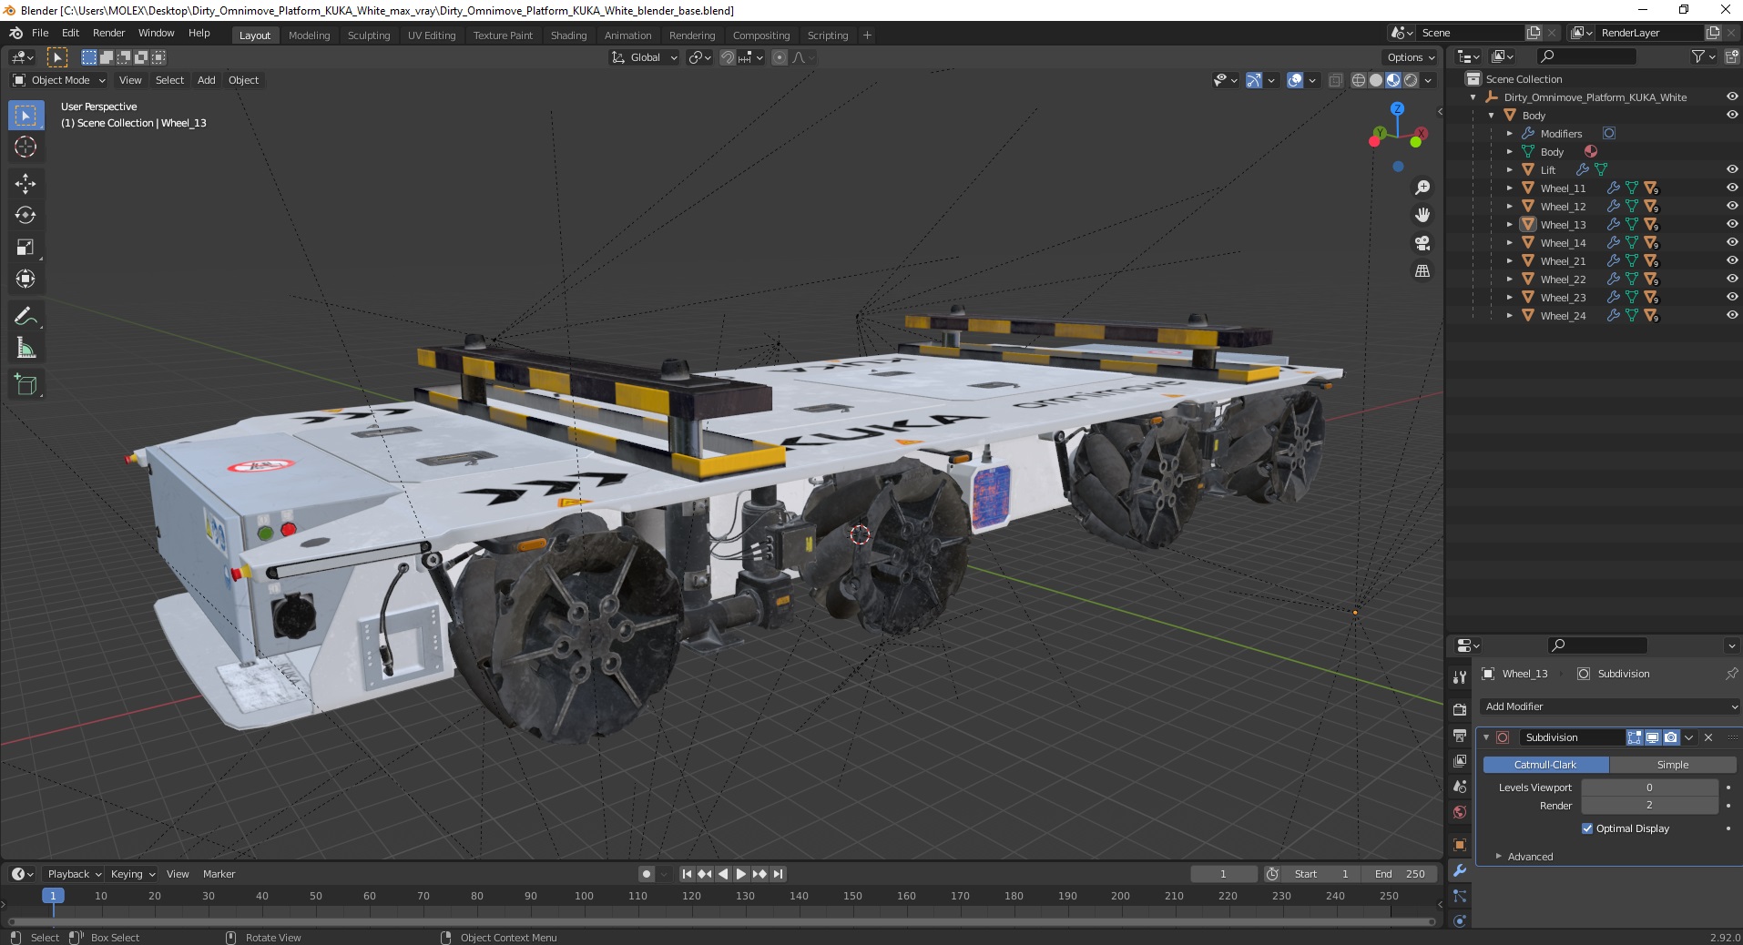Remove the Subdivision modifier with X

pyautogui.click(x=1708, y=737)
